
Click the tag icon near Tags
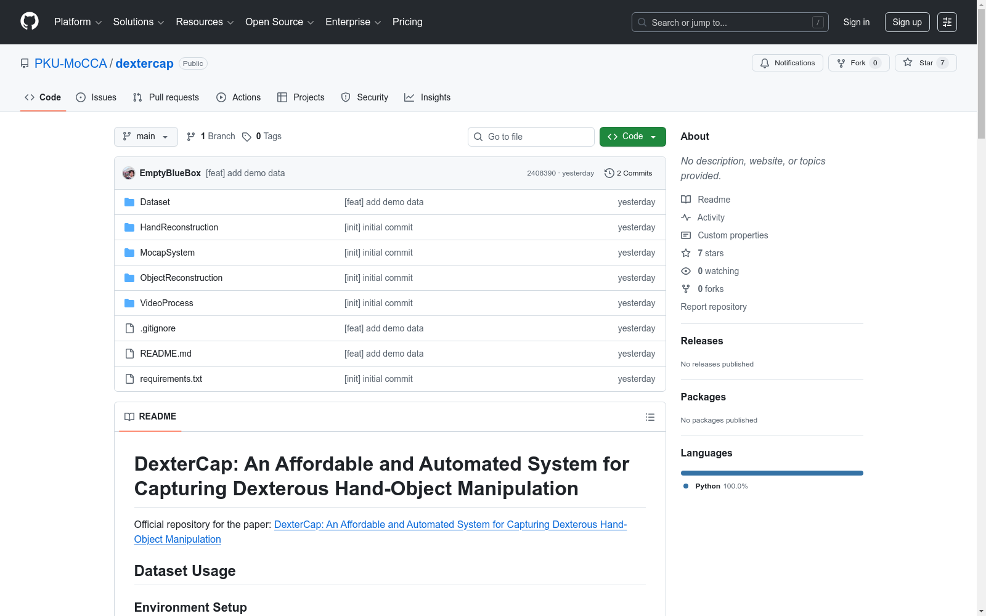(x=246, y=137)
